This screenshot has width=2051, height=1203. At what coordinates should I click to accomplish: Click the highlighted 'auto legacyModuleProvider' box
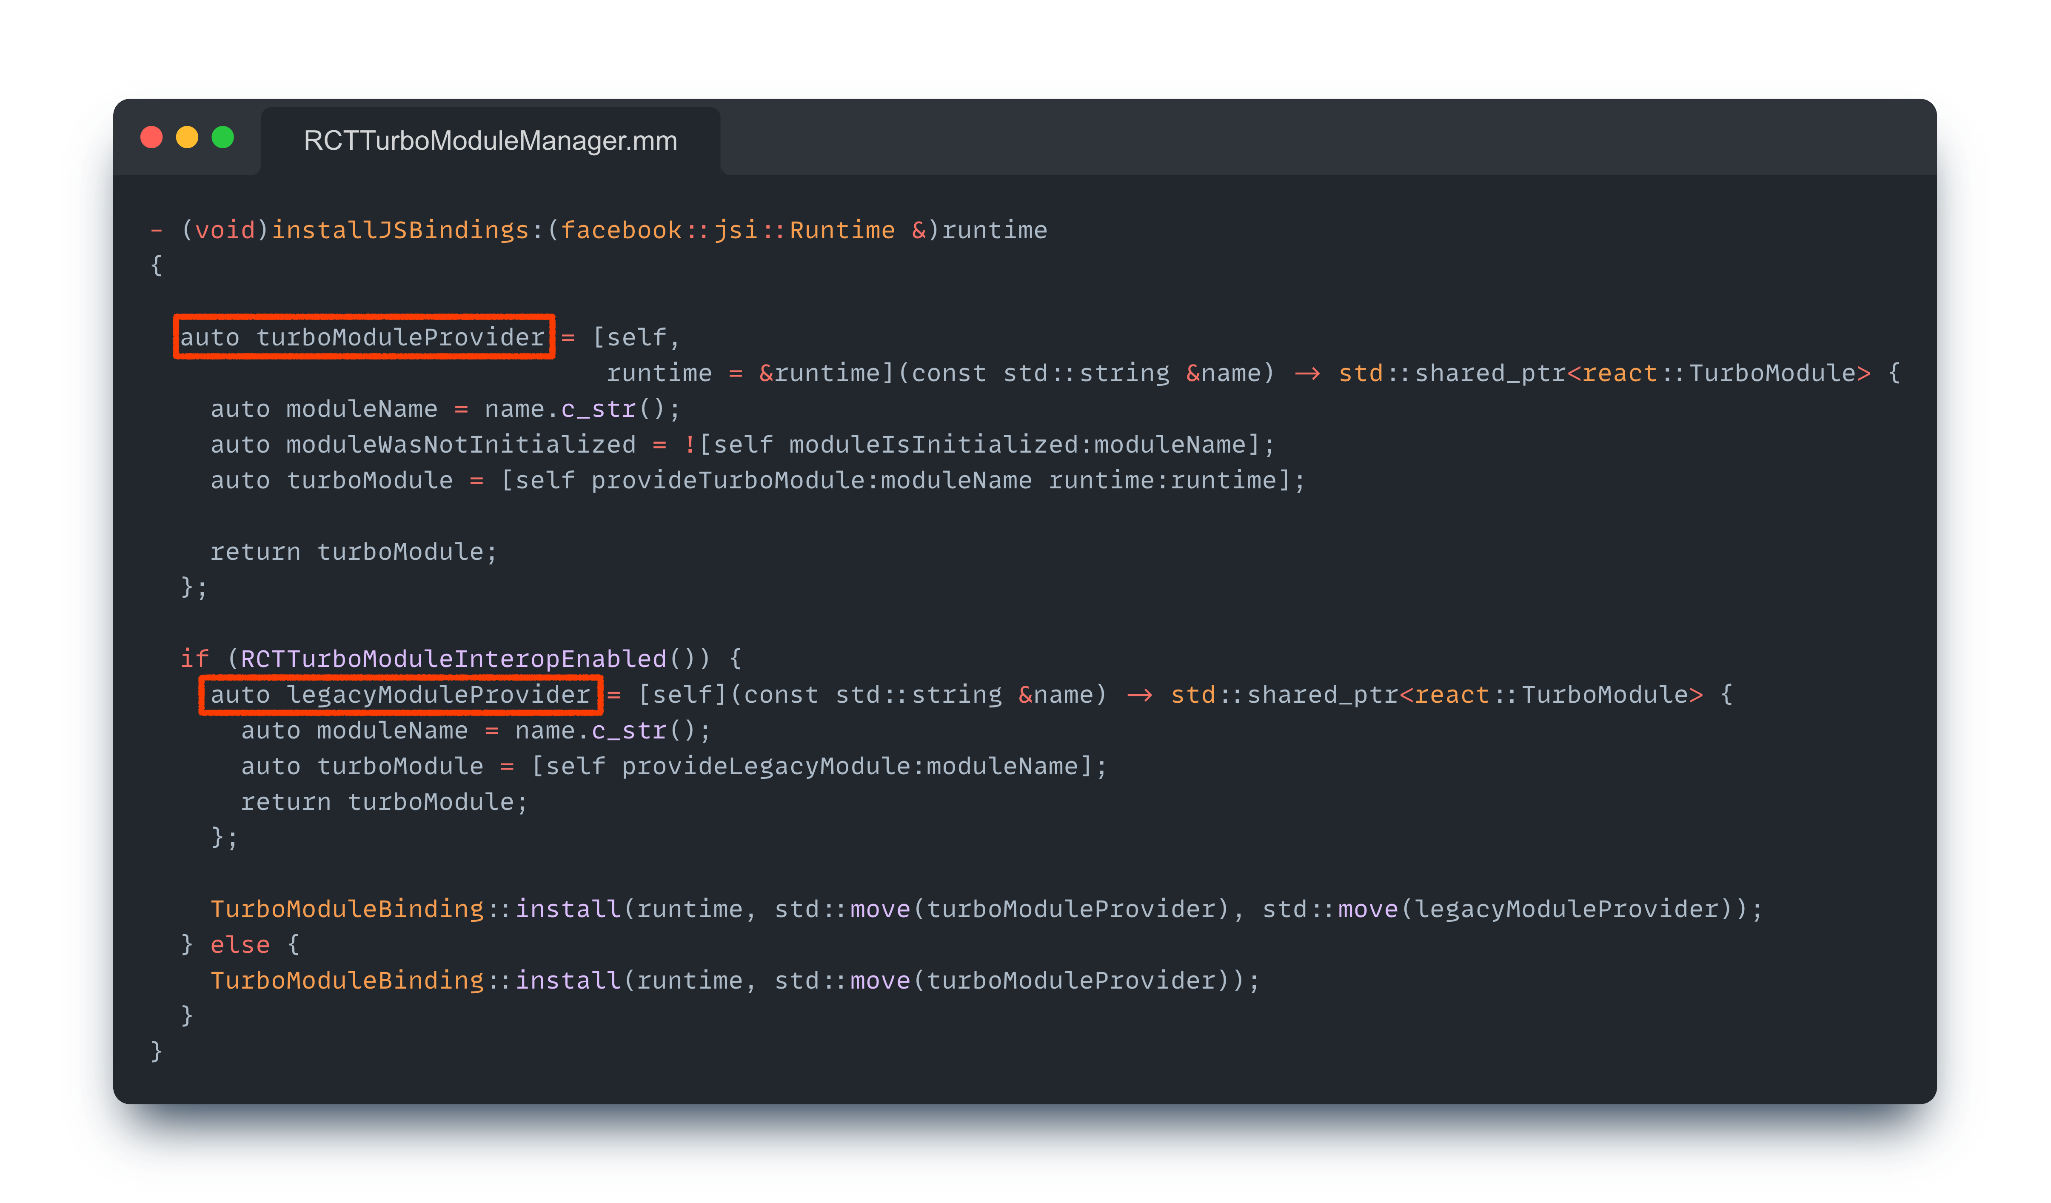tap(400, 694)
